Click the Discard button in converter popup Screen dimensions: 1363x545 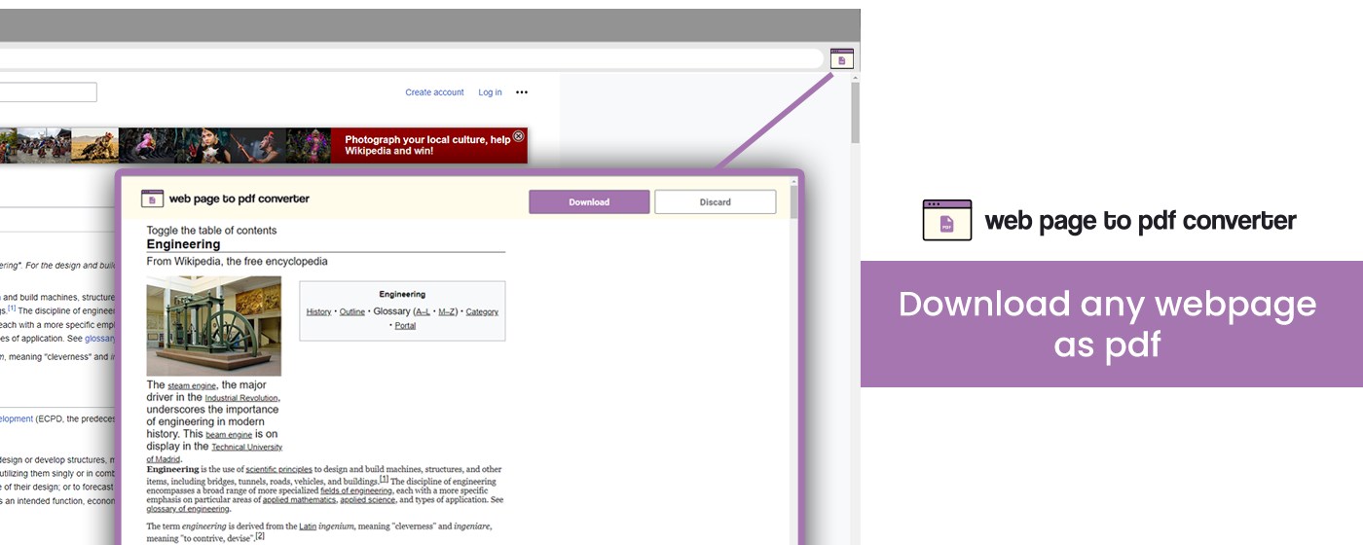point(715,201)
